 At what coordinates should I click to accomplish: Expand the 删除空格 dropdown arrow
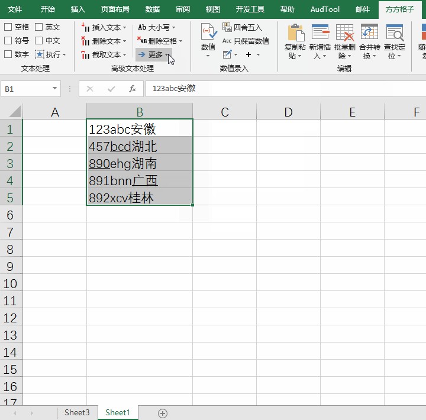[x=181, y=41]
